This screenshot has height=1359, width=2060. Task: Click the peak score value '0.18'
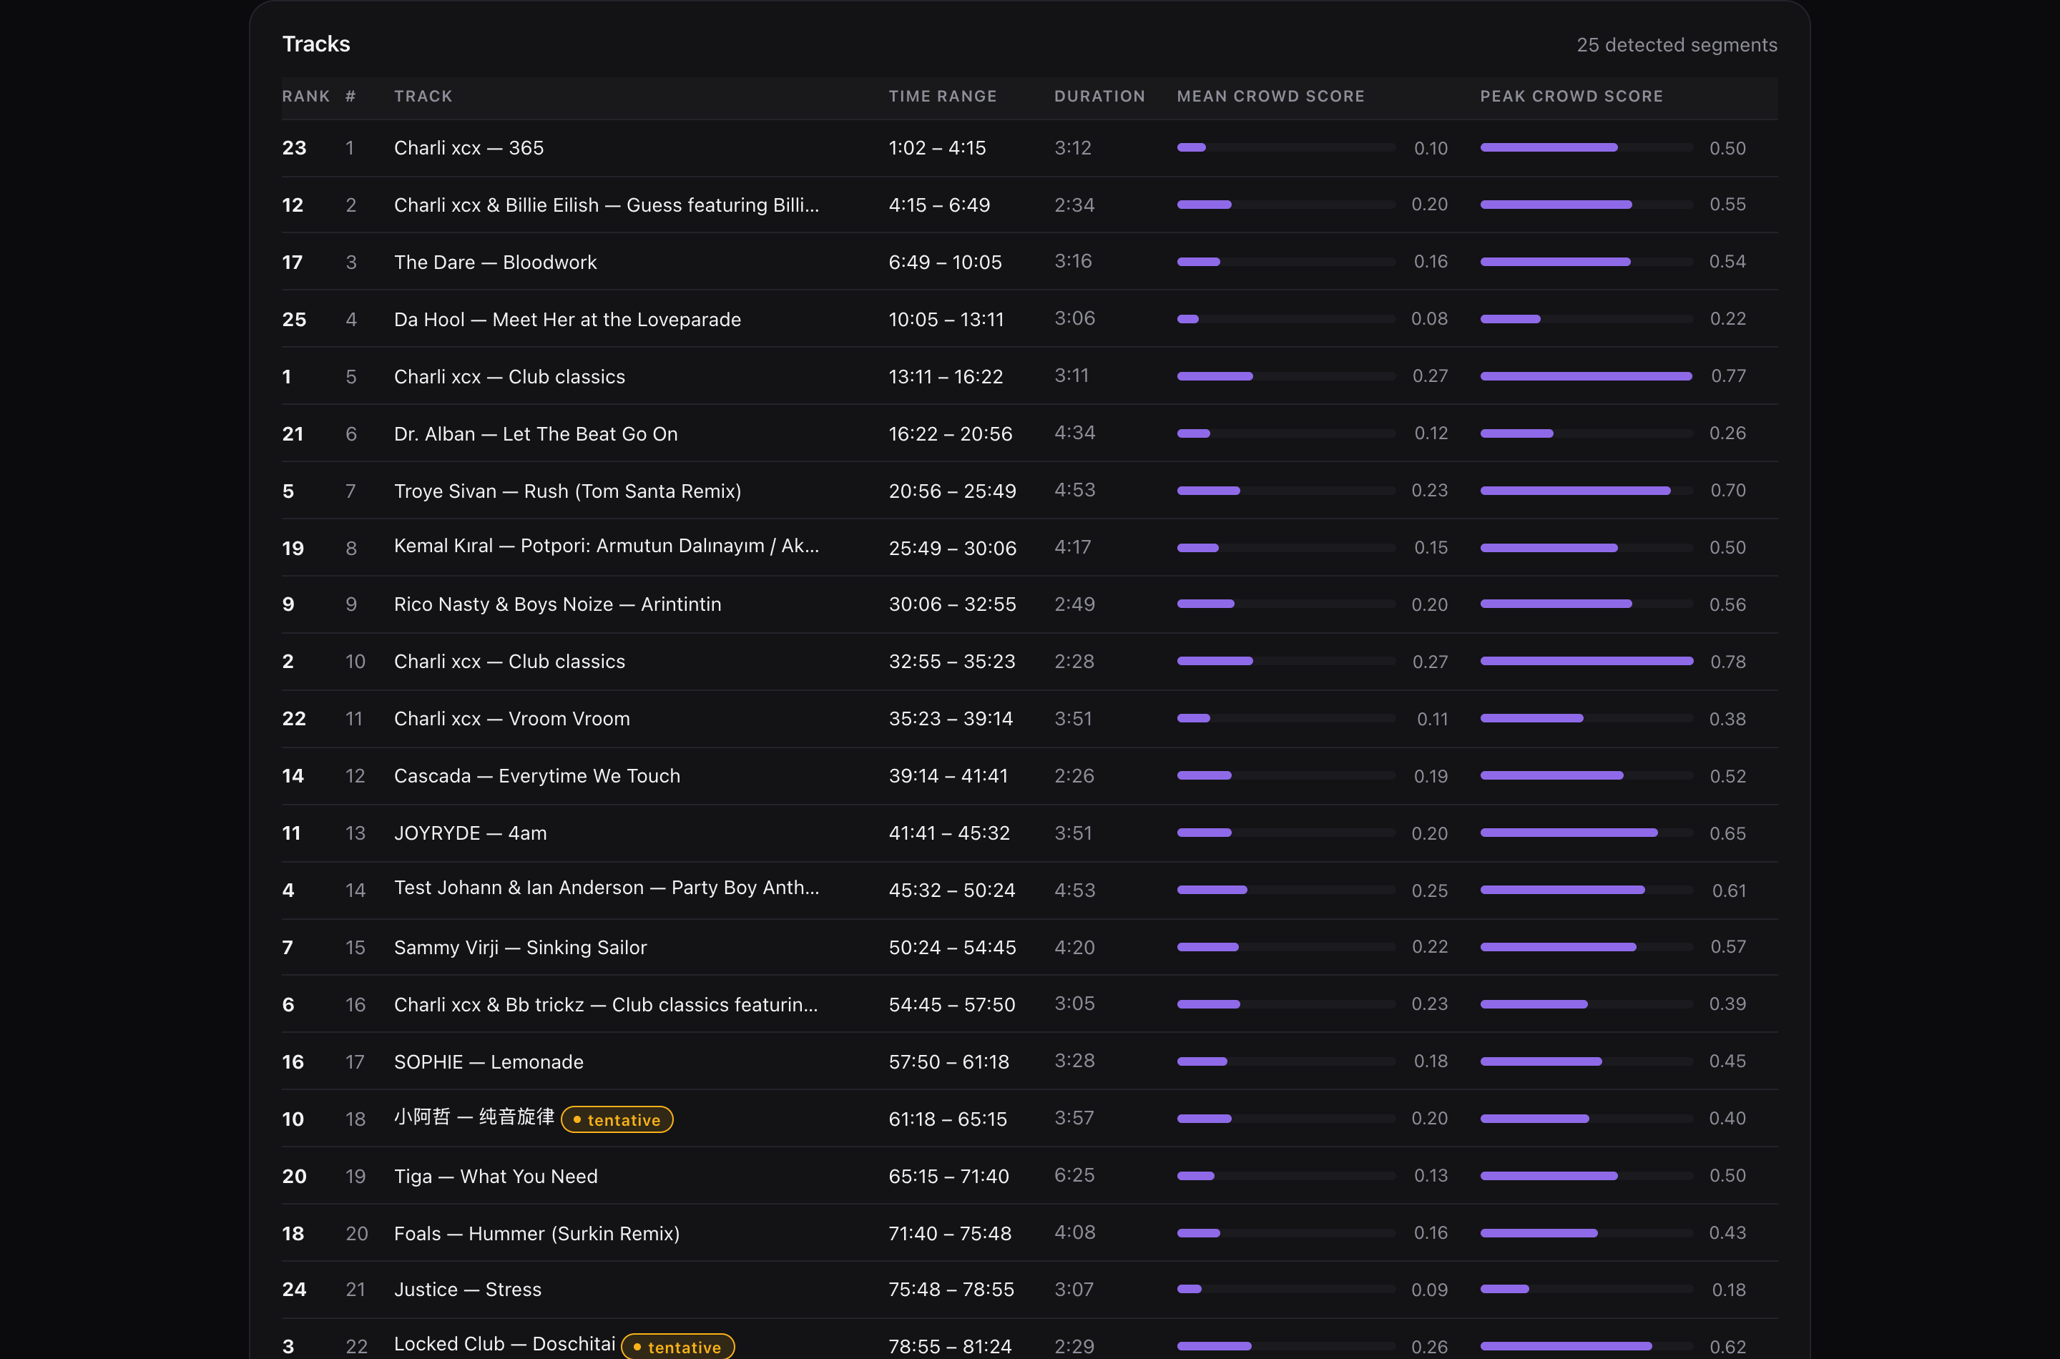pos(1728,1290)
